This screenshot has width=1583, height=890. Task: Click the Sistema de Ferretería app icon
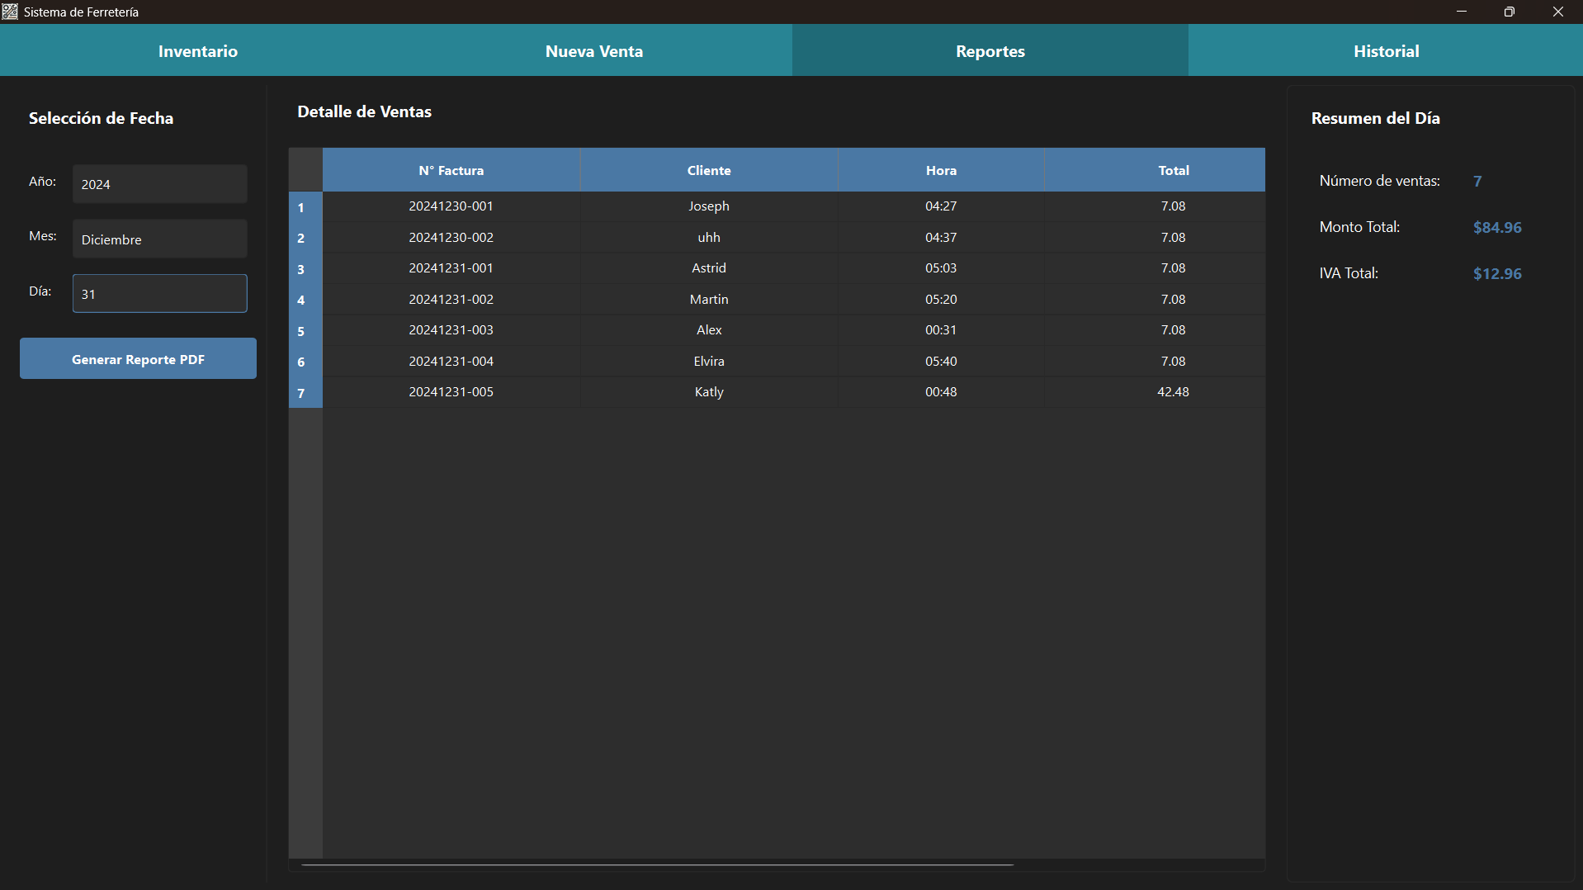pos(10,12)
